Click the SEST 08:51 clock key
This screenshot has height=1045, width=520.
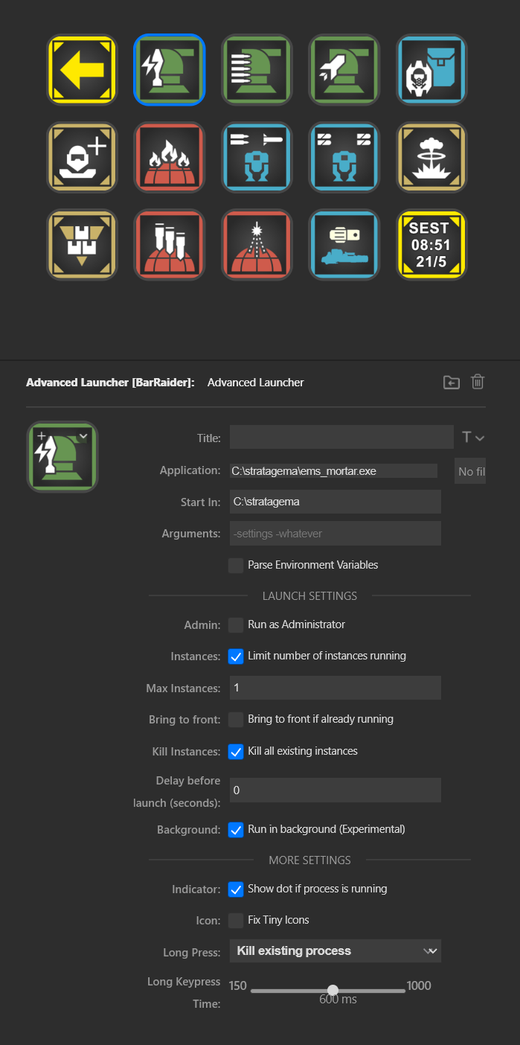click(x=432, y=245)
